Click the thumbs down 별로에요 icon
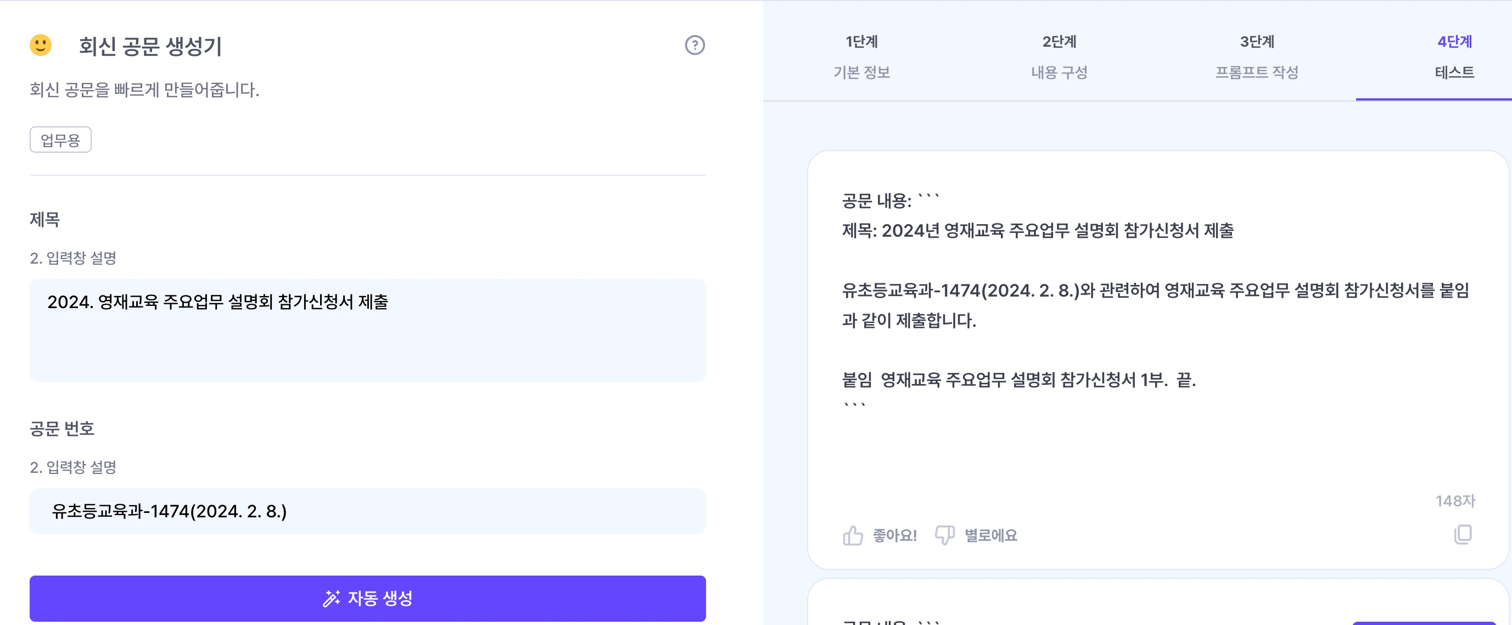1512x625 pixels. point(944,534)
